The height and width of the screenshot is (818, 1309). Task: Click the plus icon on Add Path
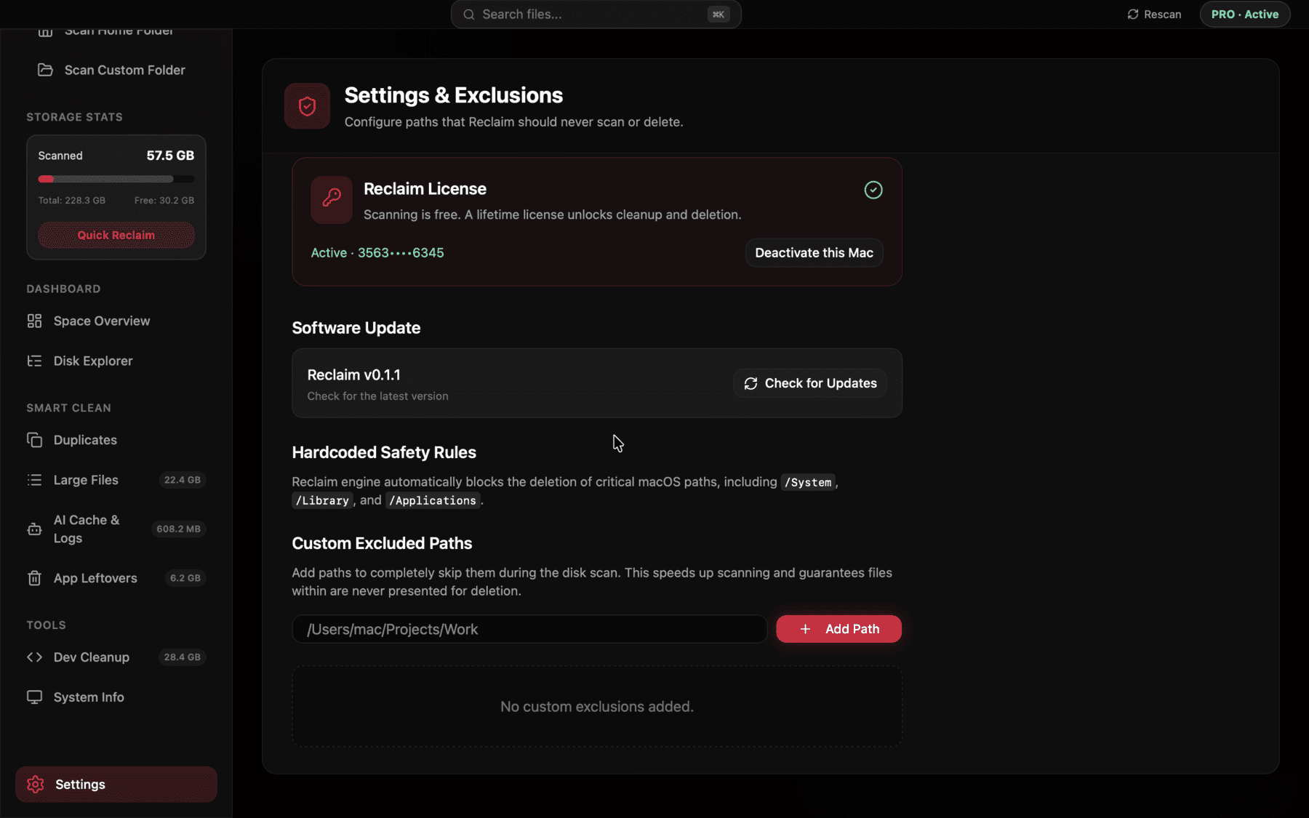pos(805,629)
